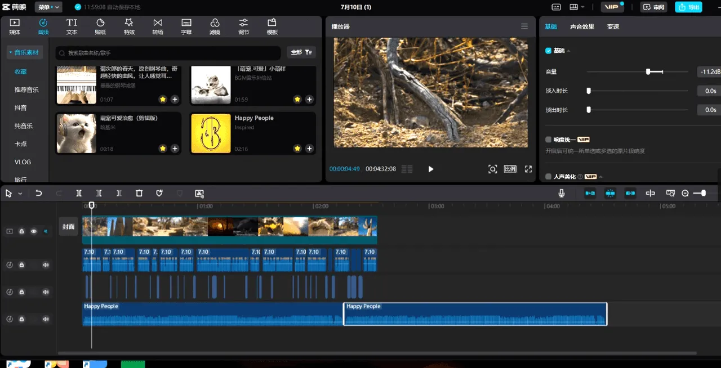
Task: Collapse the 基础 section arrow
Action: (568, 51)
